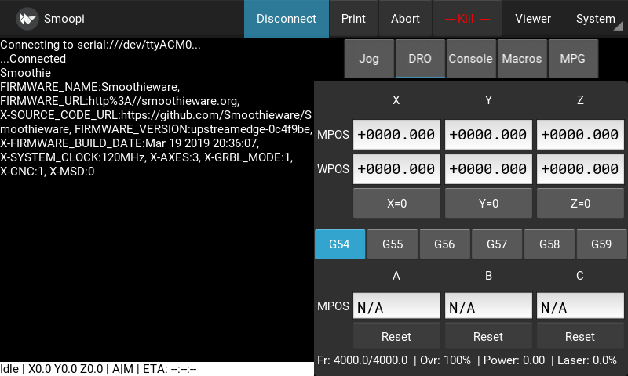Screen dimensions: 628x376
Task: Click the Idle status bar line
Action: [156, 369]
